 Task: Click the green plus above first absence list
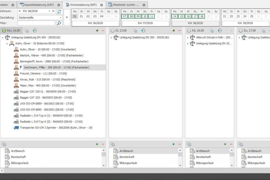pyautogui.click(x=97, y=144)
